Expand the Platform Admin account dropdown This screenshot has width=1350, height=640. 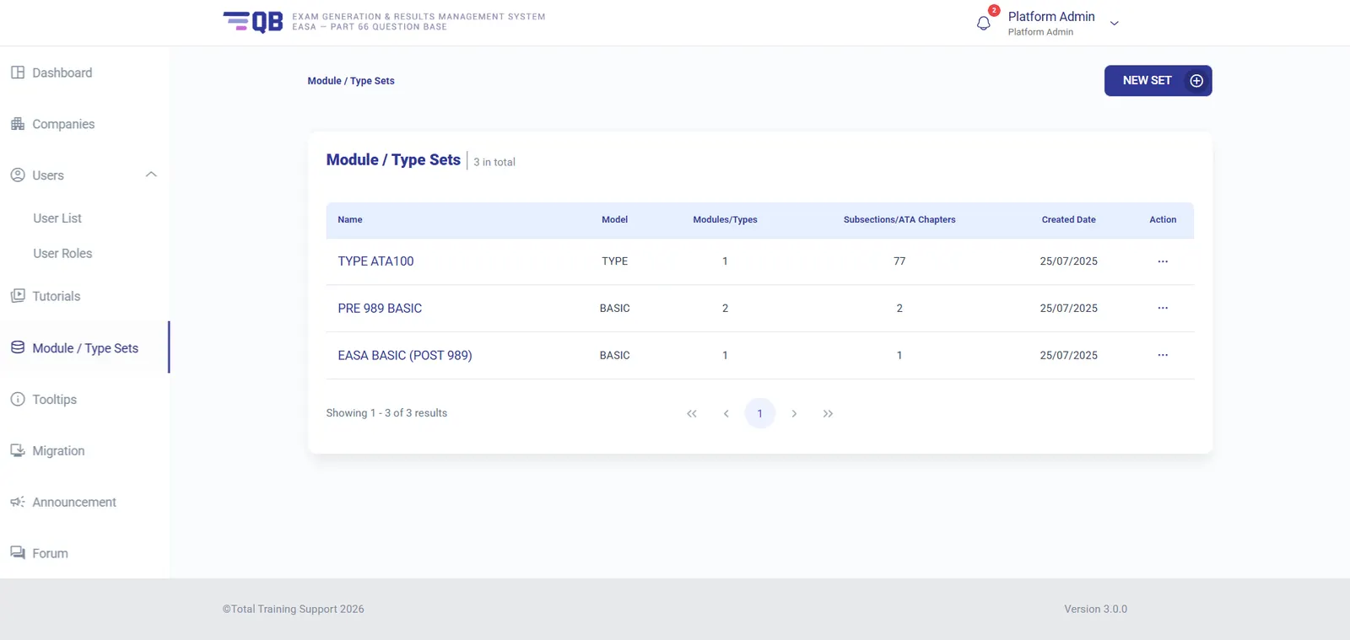click(x=1114, y=24)
